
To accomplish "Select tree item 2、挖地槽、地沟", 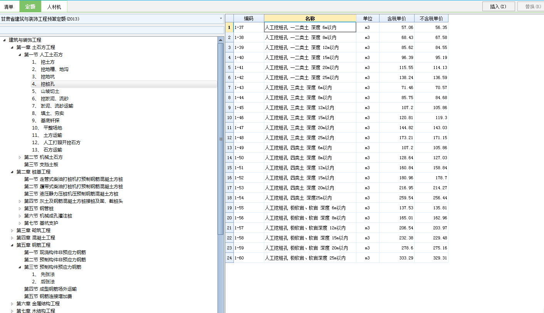I will (x=50, y=69).
